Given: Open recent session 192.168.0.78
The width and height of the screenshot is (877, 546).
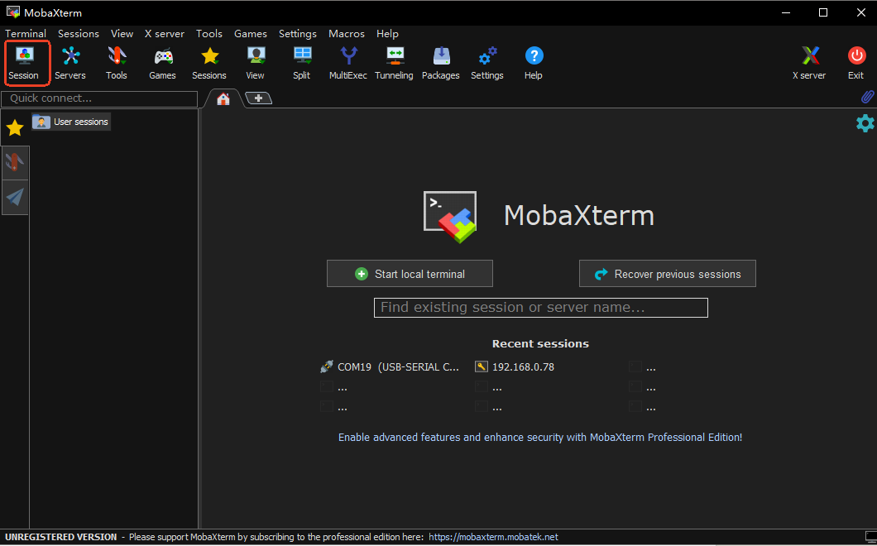Looking at the screenshot, I should 515,367.
